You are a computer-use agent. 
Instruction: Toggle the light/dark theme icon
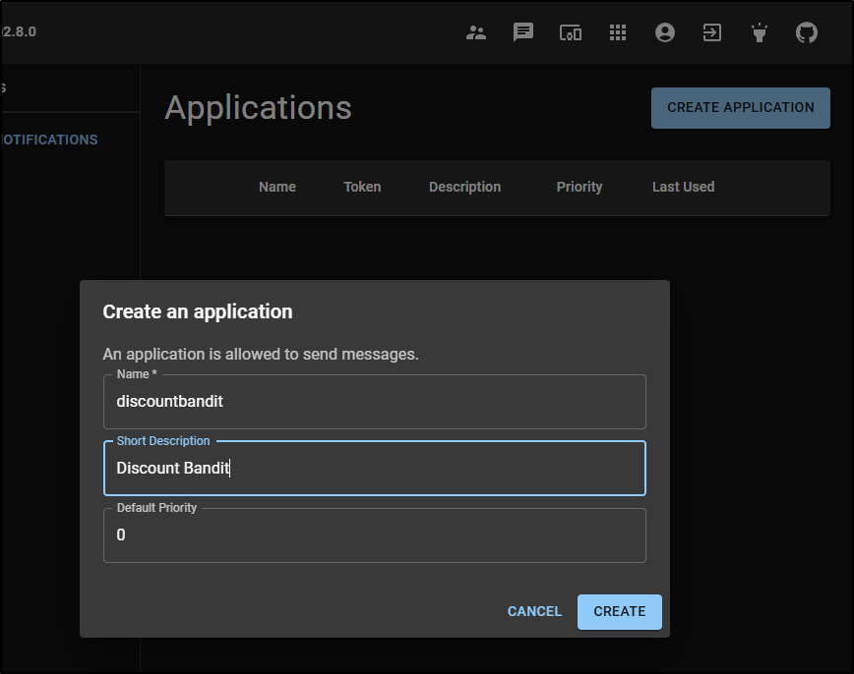tap(759, 32)
